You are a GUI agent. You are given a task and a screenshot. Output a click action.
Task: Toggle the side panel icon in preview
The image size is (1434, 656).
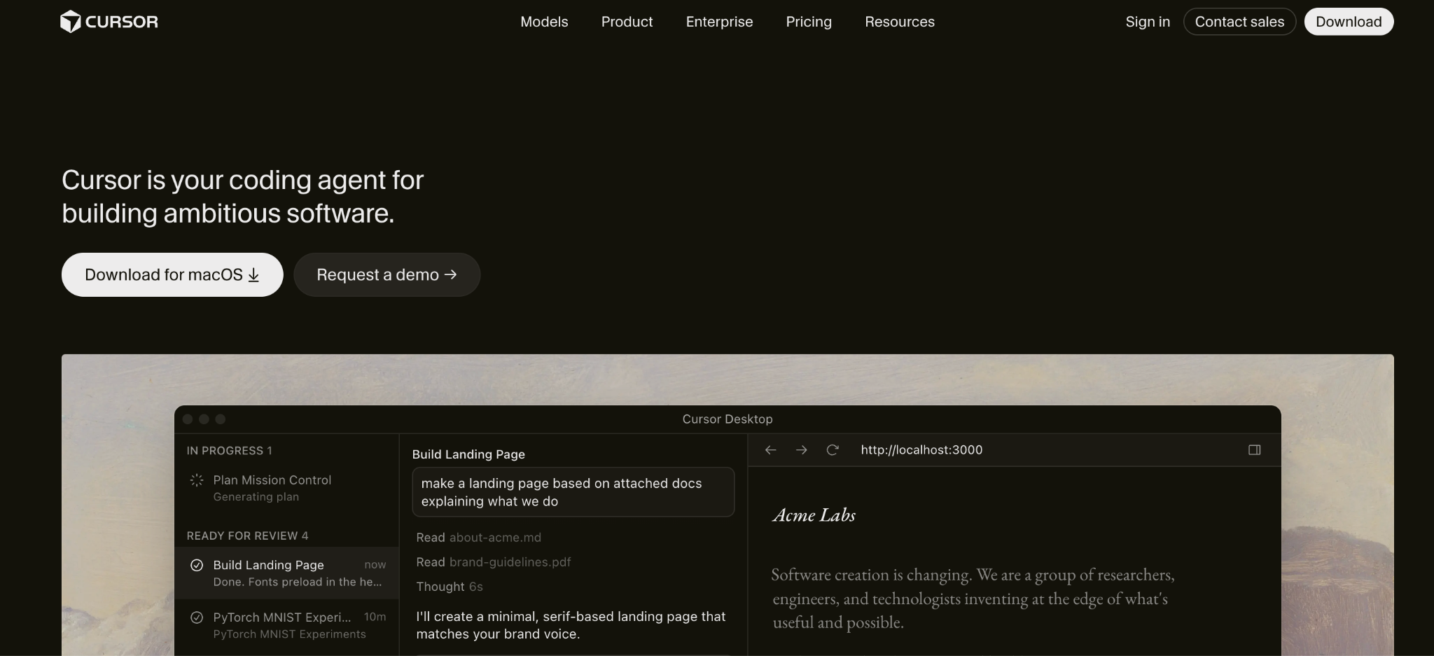tap(1255, 450)
